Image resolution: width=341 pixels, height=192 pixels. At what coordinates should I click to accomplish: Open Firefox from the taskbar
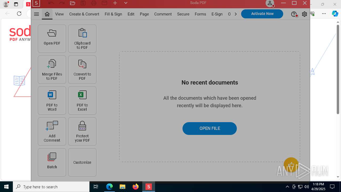point(136,187)
